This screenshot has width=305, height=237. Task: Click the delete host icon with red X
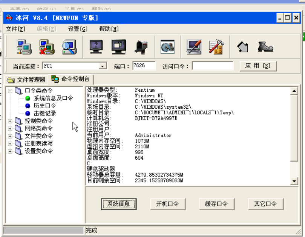[47, 47]
